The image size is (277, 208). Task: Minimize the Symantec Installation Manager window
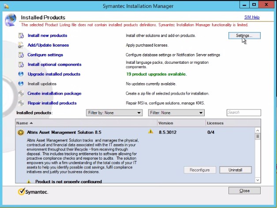(x=244, y=5)
